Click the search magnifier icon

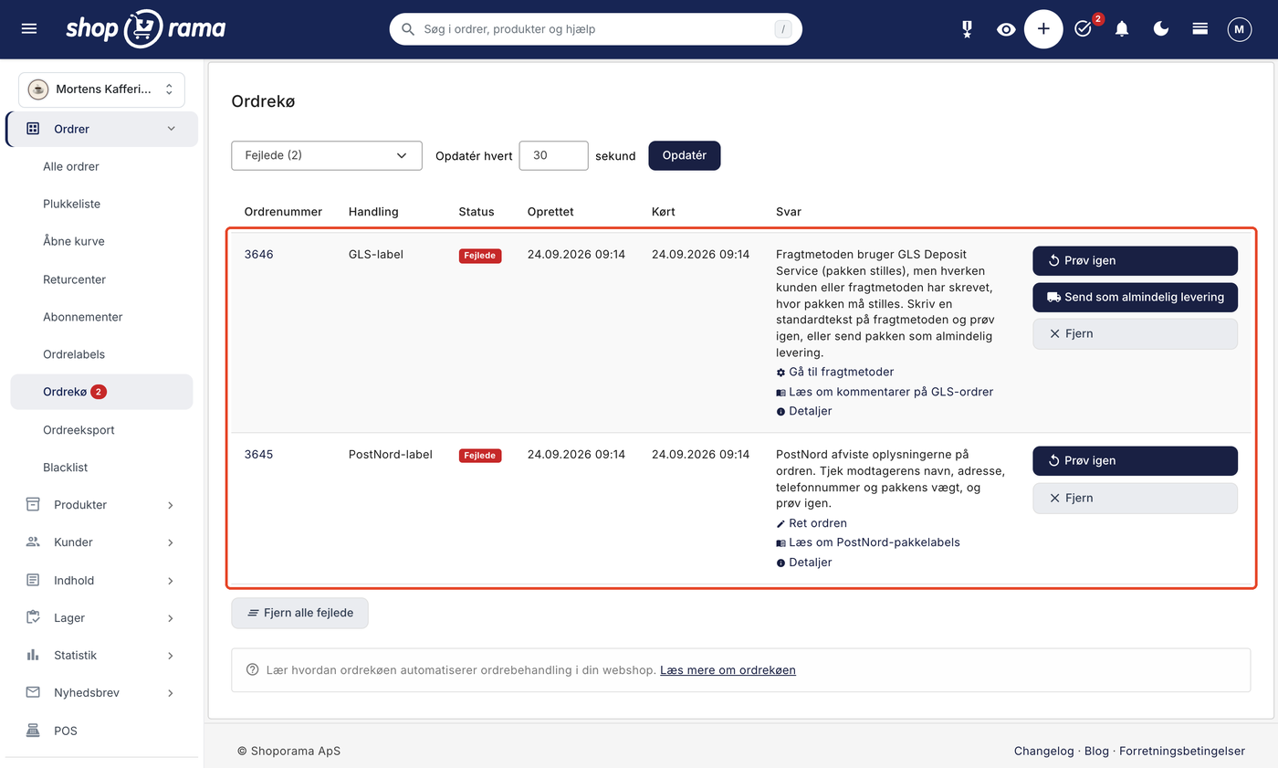click(409, 29)
